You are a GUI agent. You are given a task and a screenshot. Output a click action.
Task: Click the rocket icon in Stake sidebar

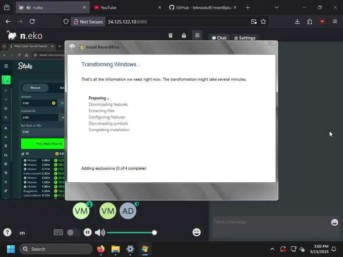6,191
